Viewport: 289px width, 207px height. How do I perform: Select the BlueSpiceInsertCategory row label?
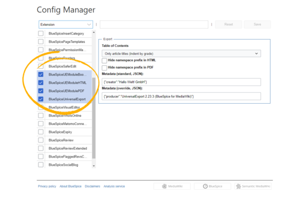click(66, 33)
